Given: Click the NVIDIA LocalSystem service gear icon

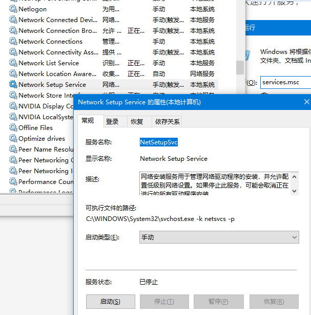Looking at the screenshot, I should [13, 117].
